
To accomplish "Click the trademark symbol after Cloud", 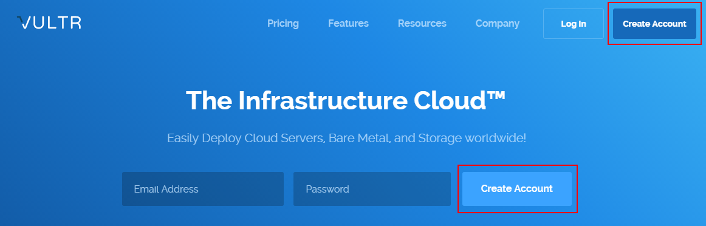I will click(495, 95).
